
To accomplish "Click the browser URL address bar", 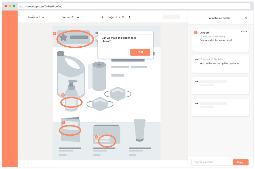I will coord(134,6).
